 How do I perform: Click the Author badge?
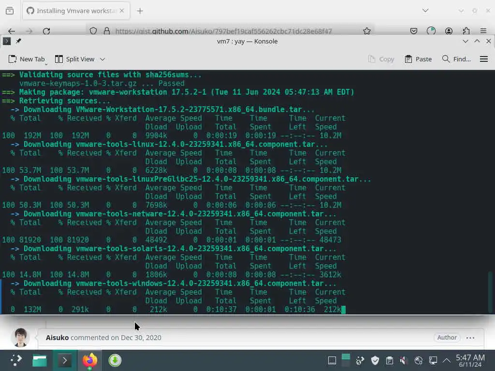[447, 338]
